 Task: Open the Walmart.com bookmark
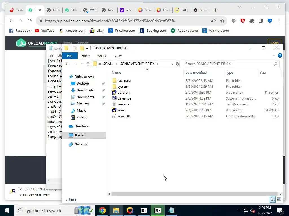[x=215, y=31]
